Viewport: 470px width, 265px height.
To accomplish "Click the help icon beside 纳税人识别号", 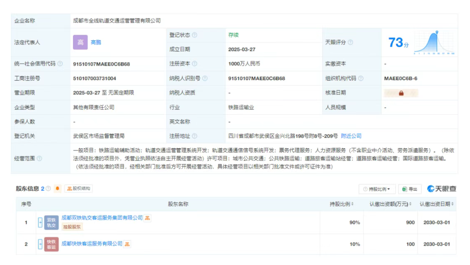I will (x=205, y=78).
